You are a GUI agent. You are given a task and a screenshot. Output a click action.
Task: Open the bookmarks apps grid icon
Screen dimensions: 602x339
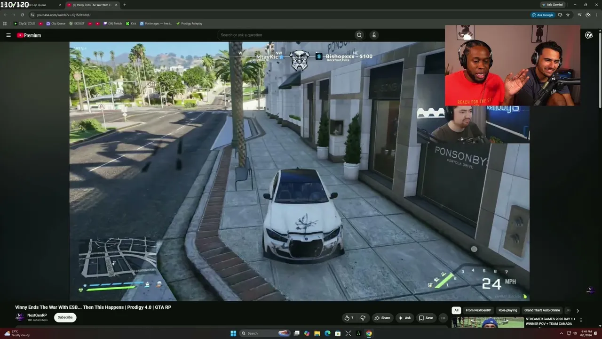(x=5, y=24)
